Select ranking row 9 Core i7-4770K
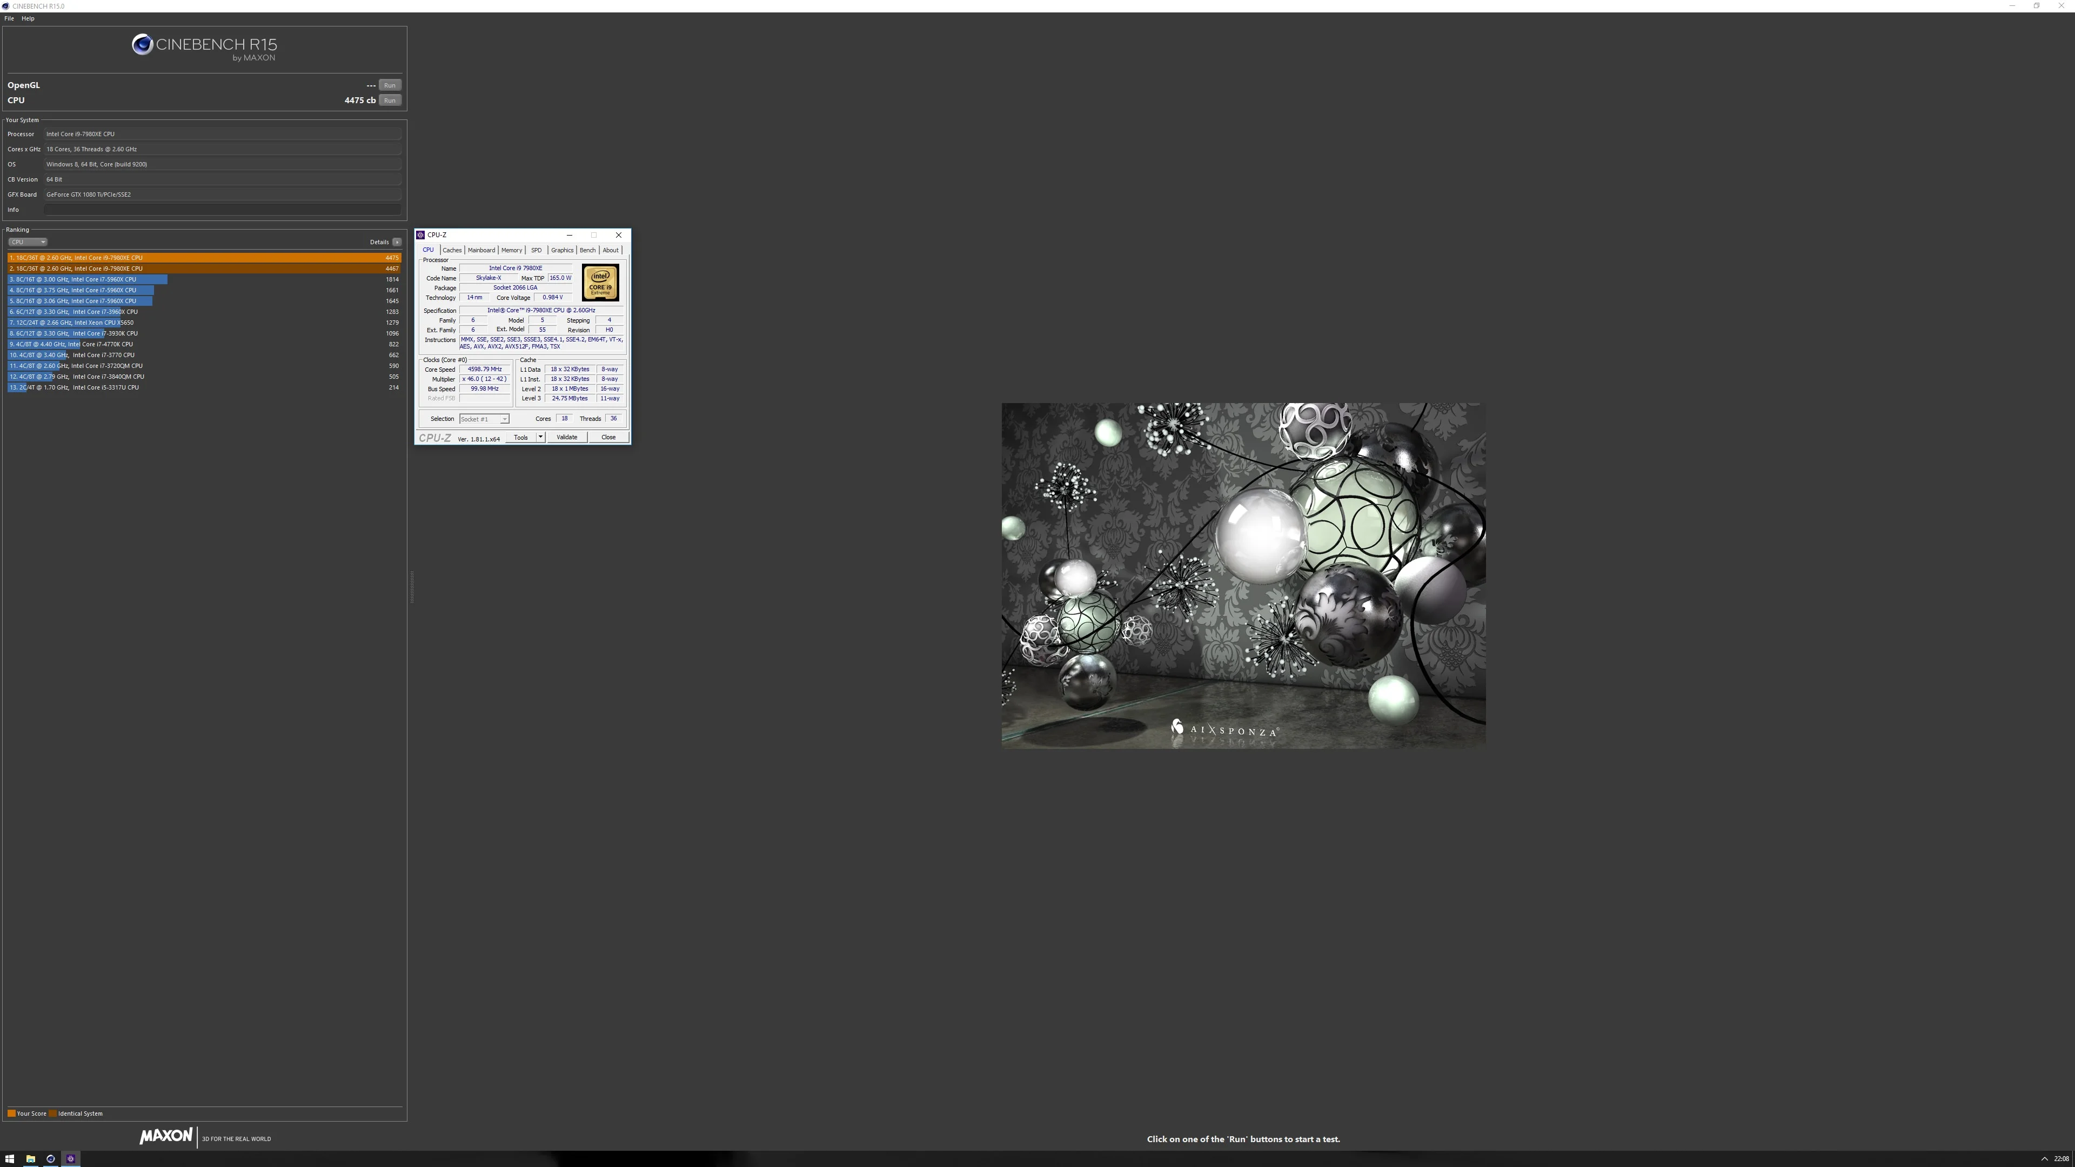The image size is (2075, 1167). coord(205,345)
